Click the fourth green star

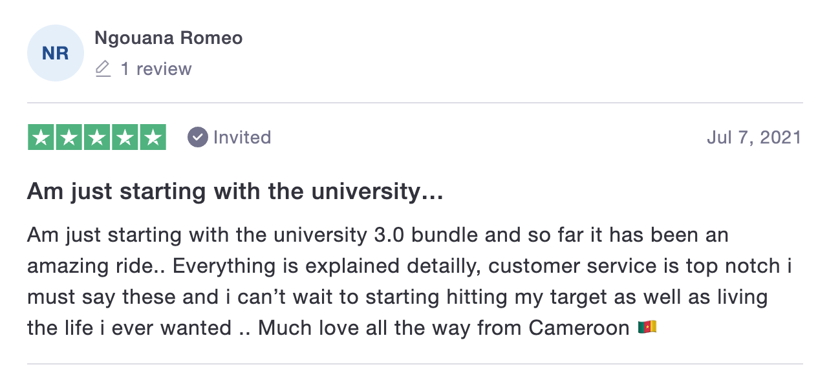pyautogui.click(x=125, y=137)
